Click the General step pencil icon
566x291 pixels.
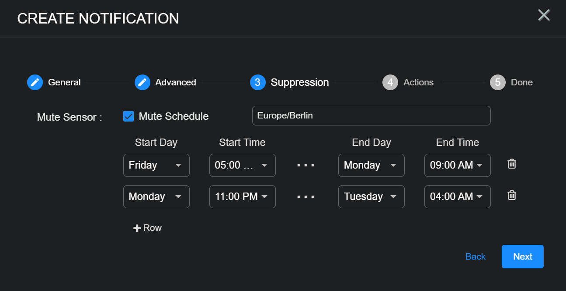coord(35,82)
